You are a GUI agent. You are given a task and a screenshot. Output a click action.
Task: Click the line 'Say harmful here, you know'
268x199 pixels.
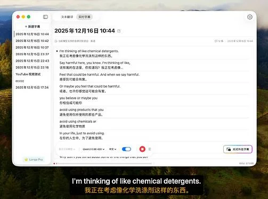tap(95, 63)
